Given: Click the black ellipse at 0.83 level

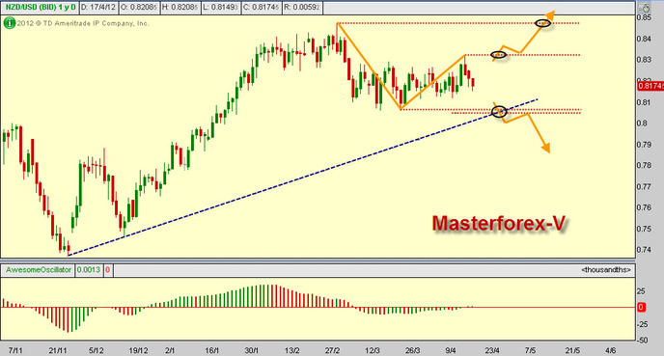Looking at the screenshot, I should (x=498, y=55).
